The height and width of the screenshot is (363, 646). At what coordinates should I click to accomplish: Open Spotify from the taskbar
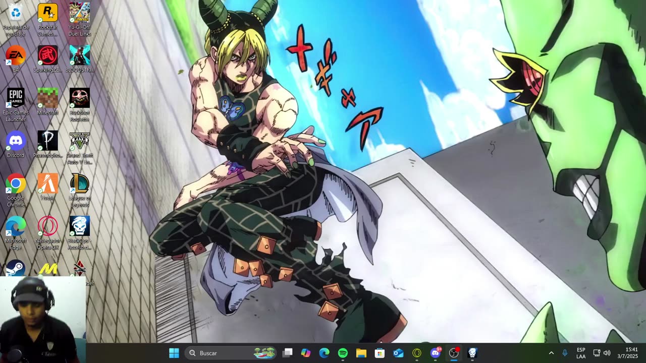click(x=343, y=353)
